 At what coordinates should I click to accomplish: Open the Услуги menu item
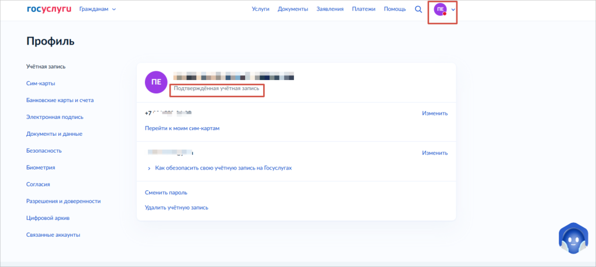pyautogui.click(x=260, y=9)
